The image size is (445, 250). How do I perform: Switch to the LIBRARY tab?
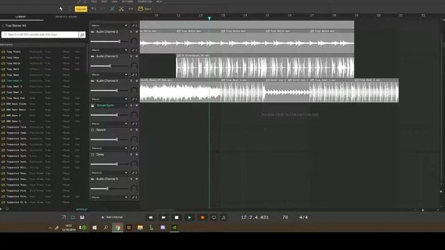pos(20,17)
